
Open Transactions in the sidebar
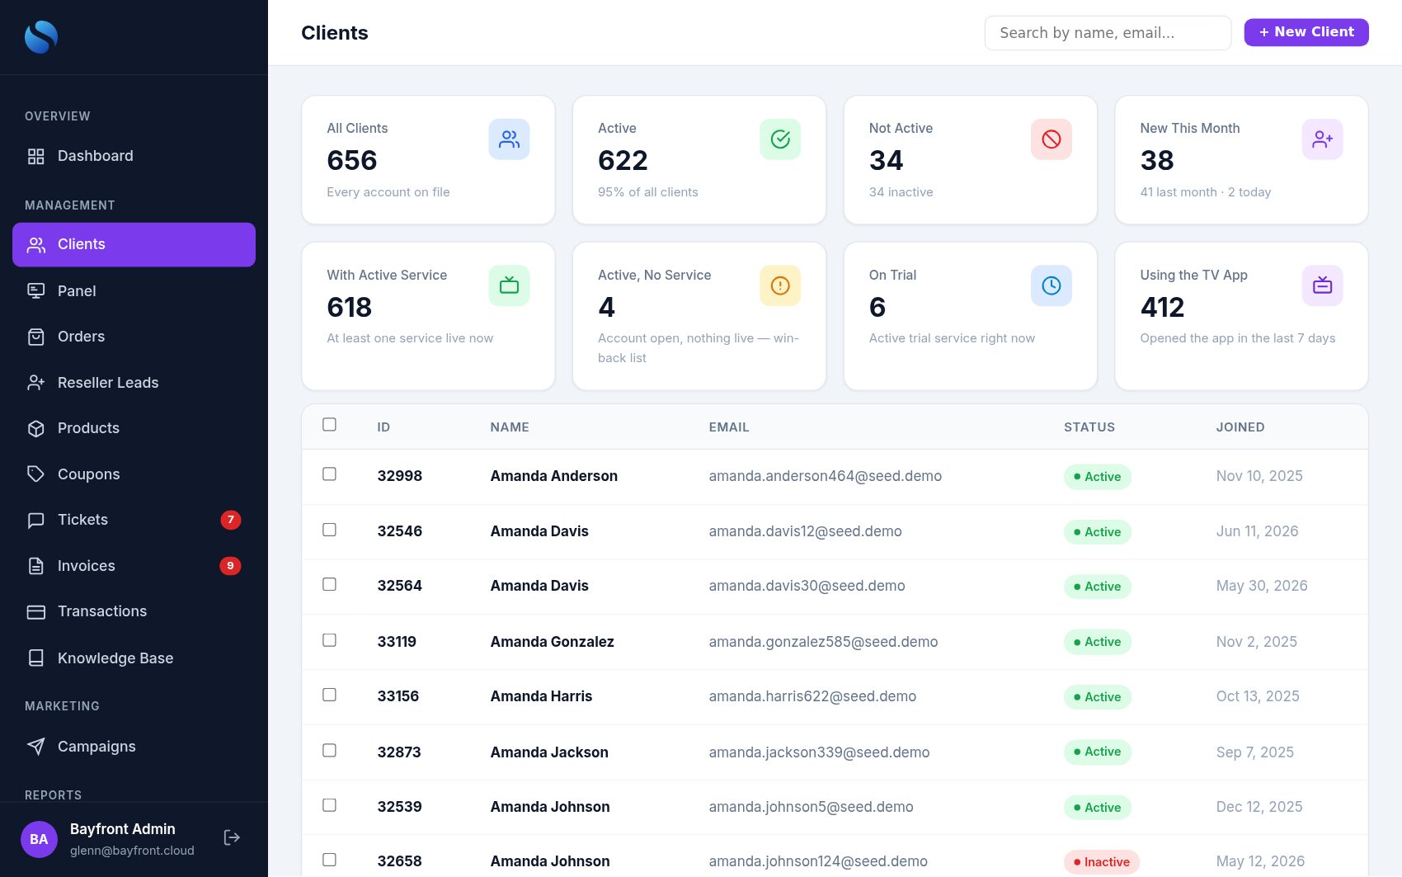[134, 611]
